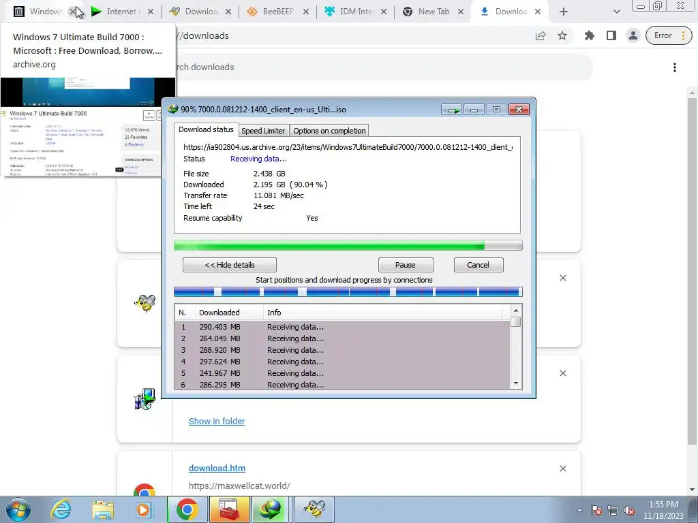The image size is (698, 523).
Task: Close the IDM Integration browser tab
Action: (384, 12)
